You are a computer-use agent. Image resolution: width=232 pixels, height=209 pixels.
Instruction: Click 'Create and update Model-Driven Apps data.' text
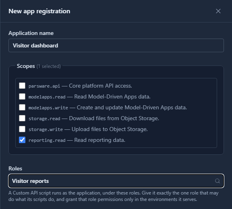coord(132,107)
